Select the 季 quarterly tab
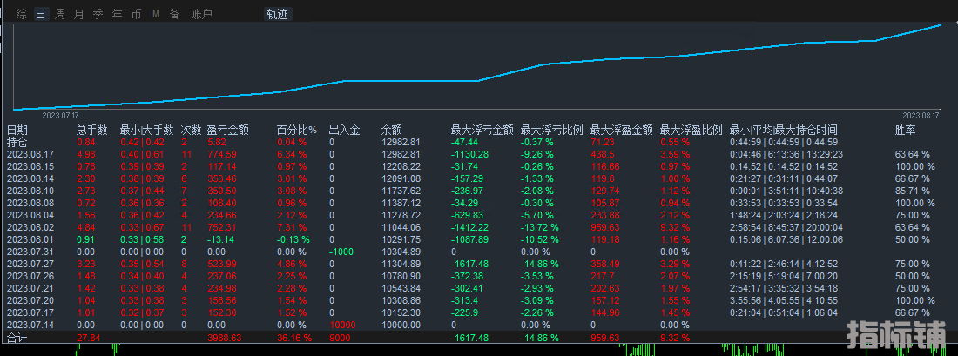The image size is (958, 356). 98,14
